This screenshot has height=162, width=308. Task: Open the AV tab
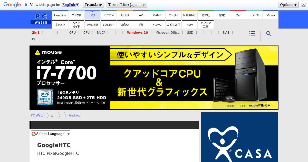coord(141,15)
